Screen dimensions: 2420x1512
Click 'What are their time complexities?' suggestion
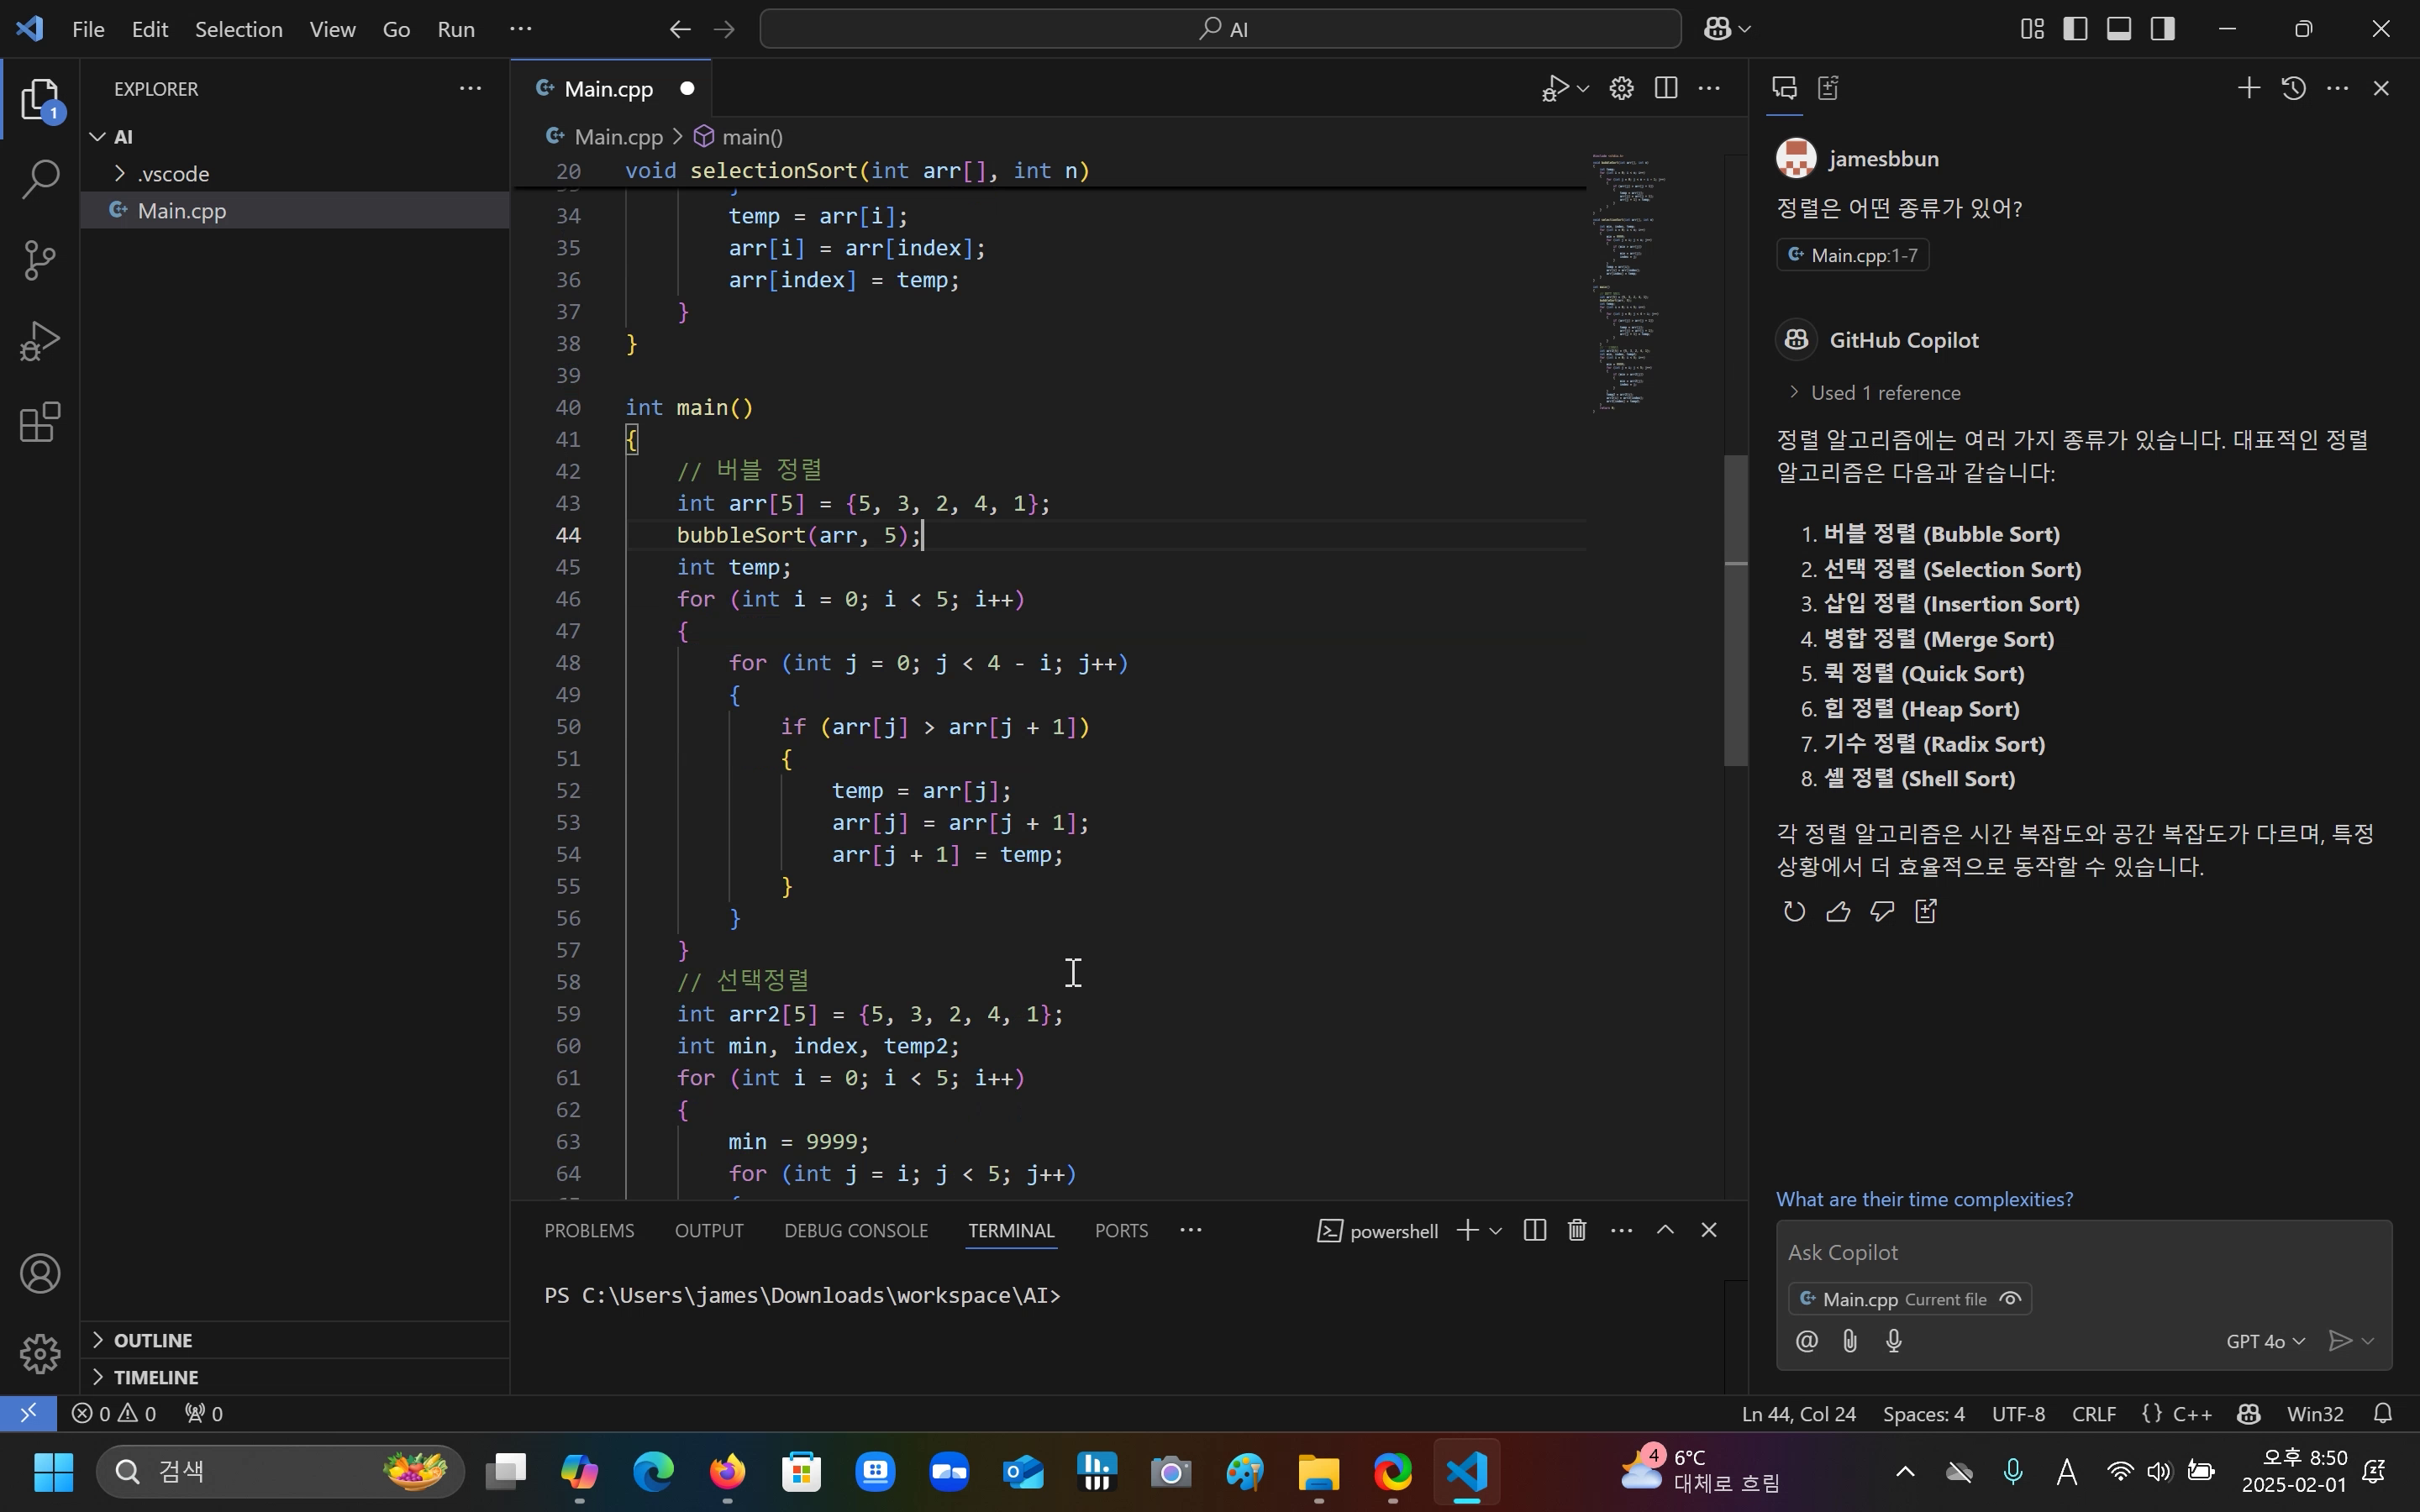(x=1924, y=1199)
